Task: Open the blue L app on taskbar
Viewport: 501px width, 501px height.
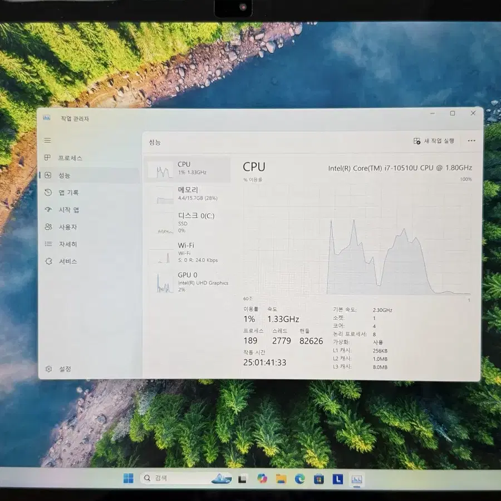Action: tap(337, 479)
